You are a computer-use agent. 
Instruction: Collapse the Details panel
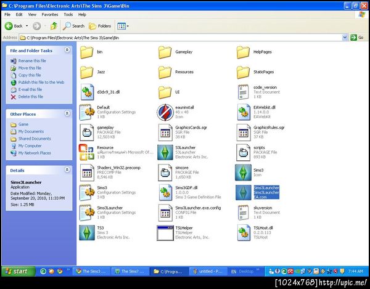pos(67,169)
